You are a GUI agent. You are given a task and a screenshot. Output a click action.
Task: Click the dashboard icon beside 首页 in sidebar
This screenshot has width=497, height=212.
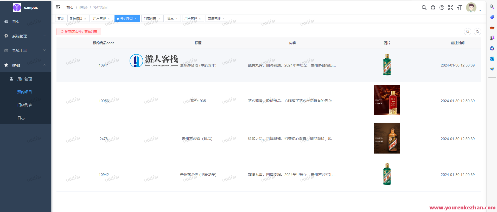(x=6, y=21)
